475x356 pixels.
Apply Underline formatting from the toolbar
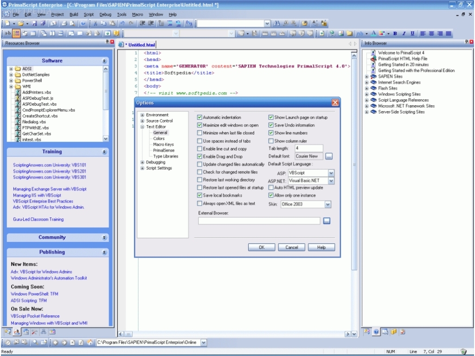412,33
